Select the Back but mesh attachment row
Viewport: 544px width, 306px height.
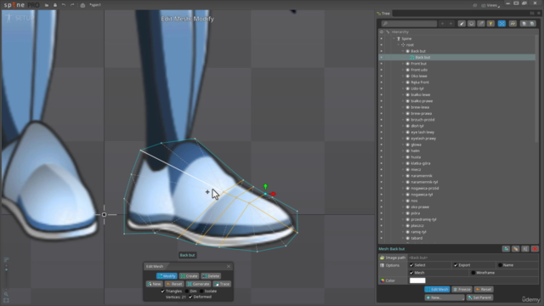[x=457, y=57]
